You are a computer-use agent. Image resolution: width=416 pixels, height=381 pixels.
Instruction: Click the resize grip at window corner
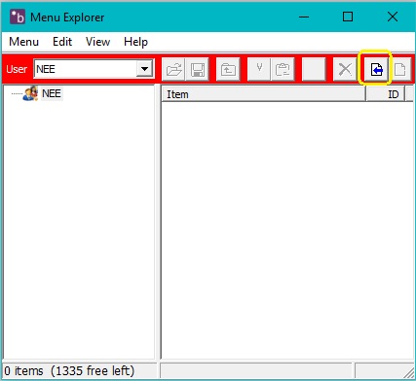(x=408, y=373)
